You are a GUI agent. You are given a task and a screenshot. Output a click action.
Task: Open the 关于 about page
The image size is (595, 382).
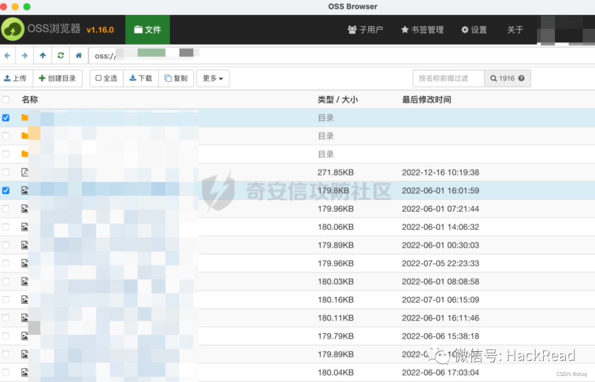515,30
